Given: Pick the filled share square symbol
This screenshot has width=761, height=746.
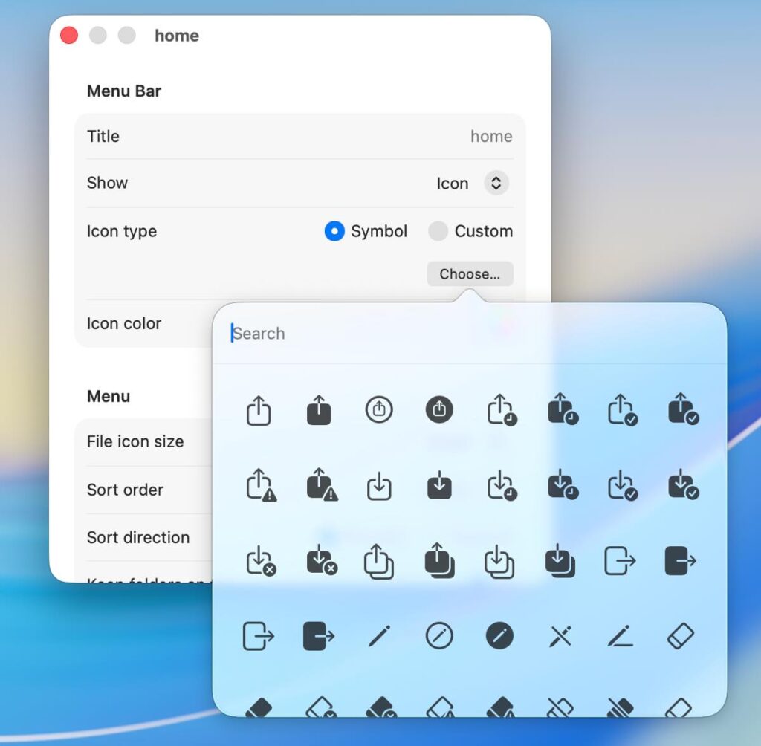Looking at the screenshot, I should pos(319,410).
